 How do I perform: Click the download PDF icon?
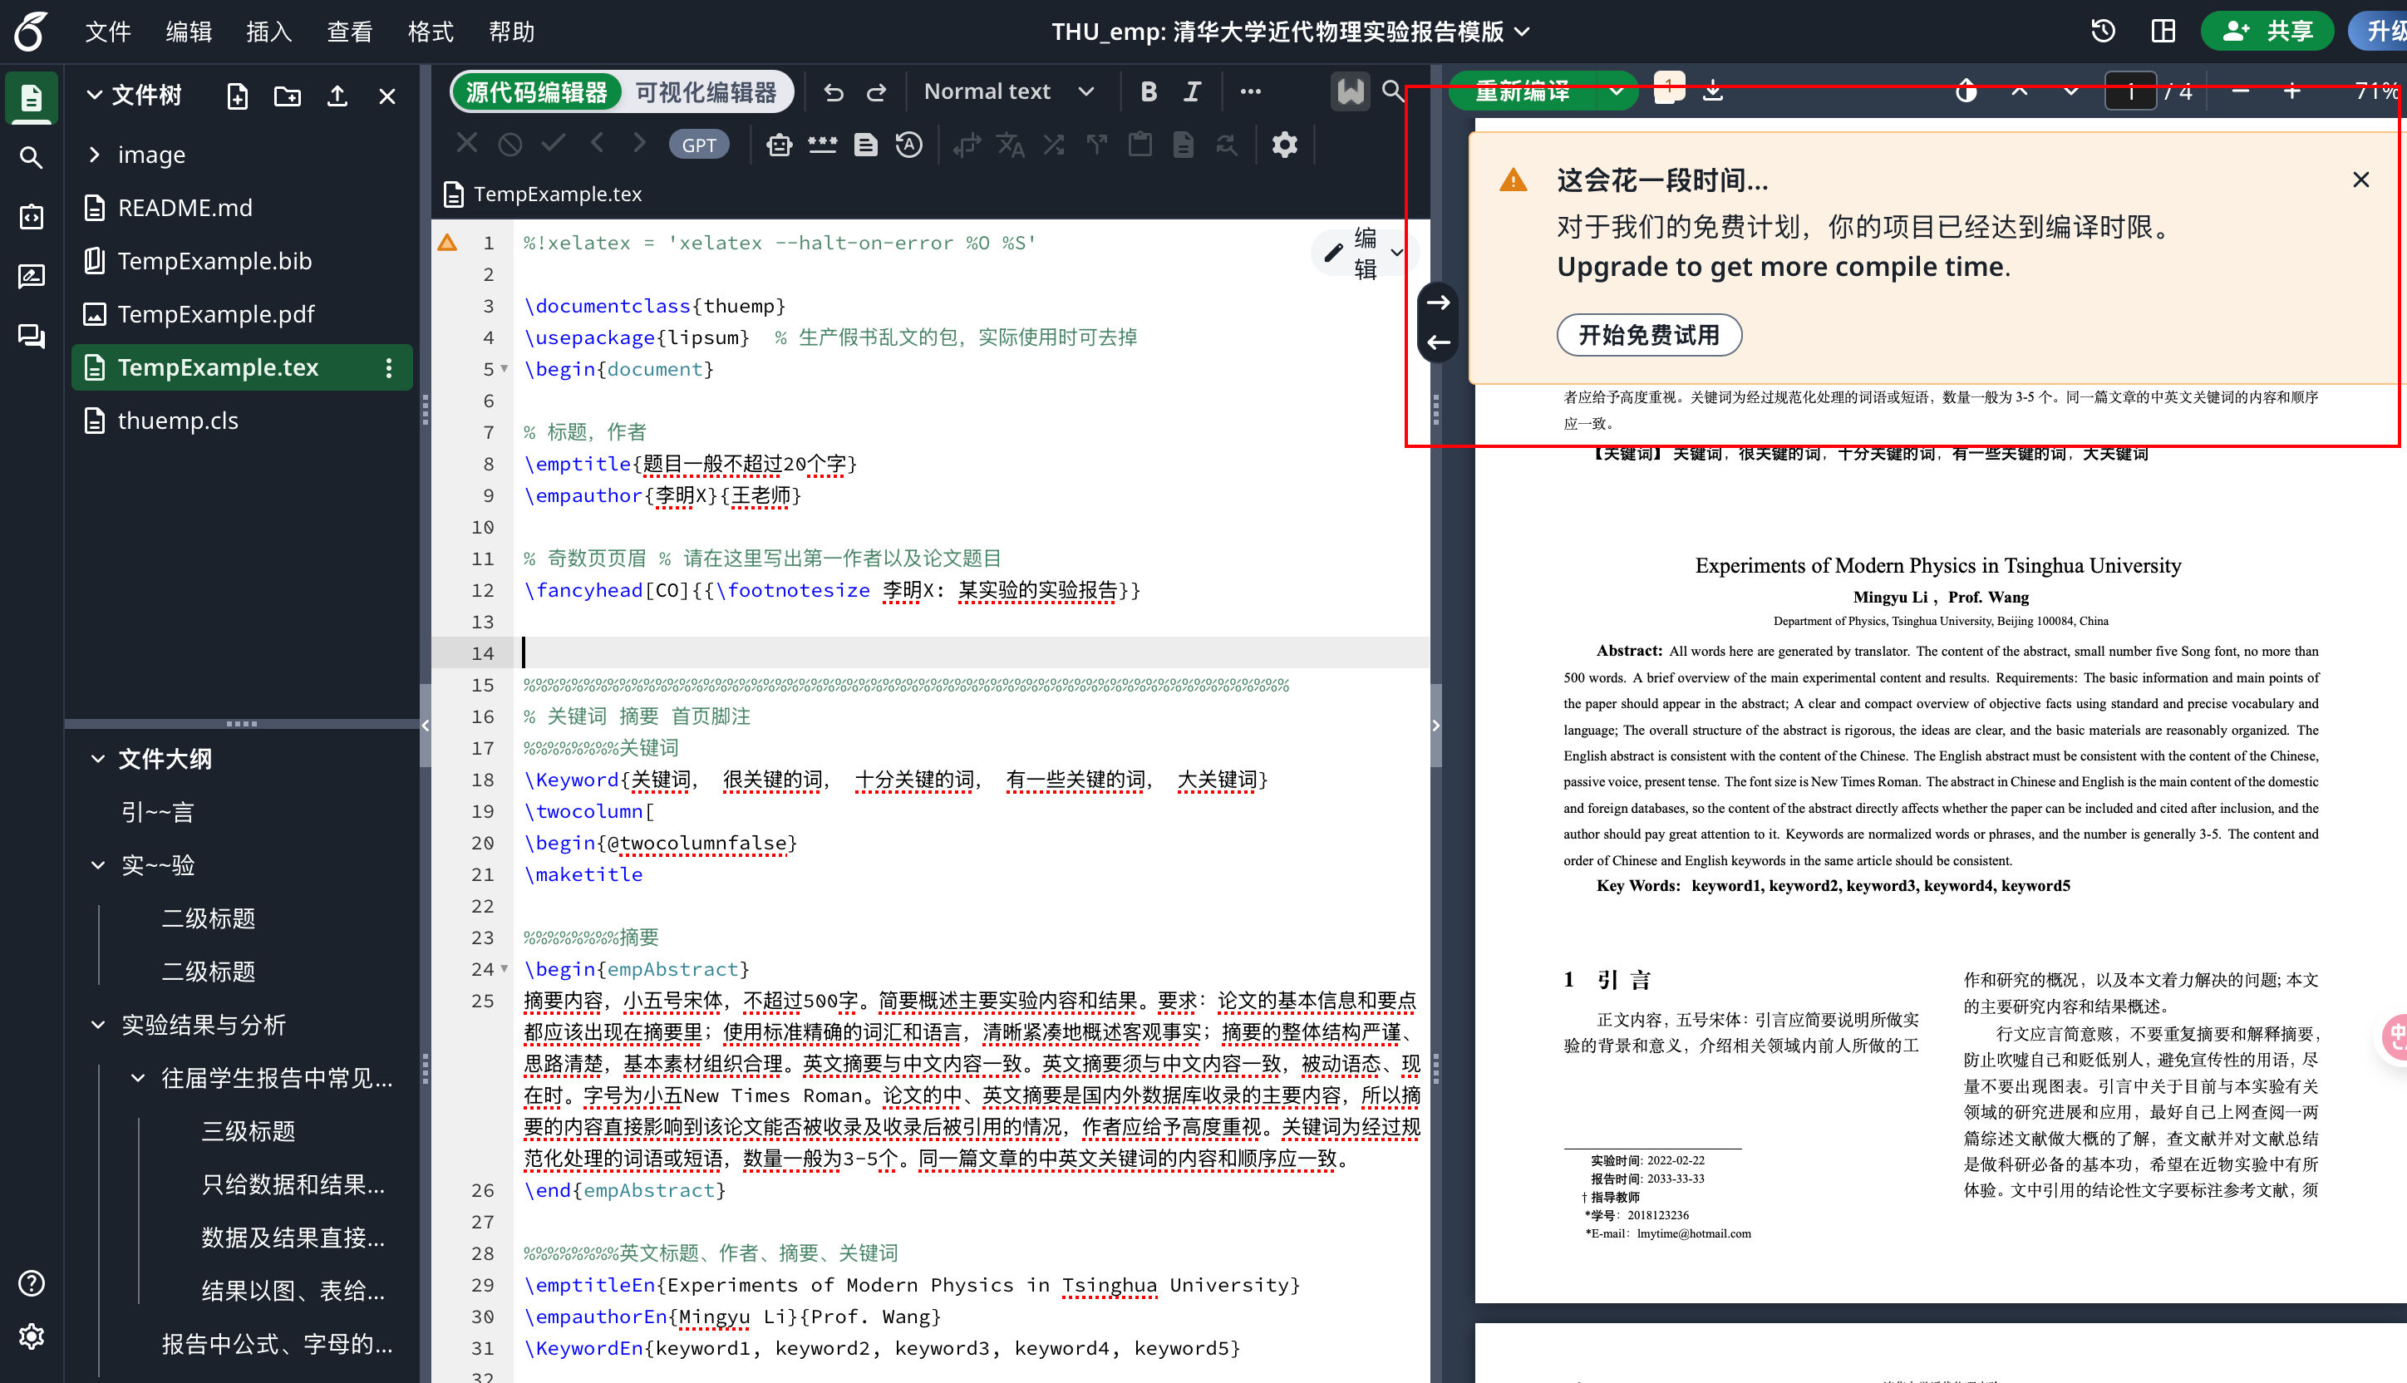pyautogui.click(x=1713, y=92)
